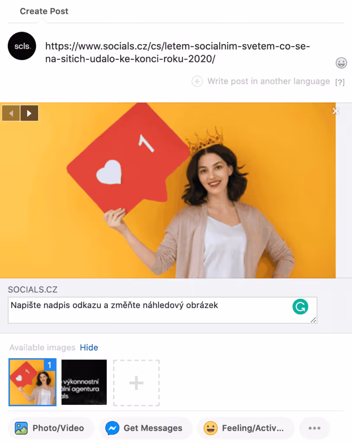Remove the link preview with X

pos(336,111)
